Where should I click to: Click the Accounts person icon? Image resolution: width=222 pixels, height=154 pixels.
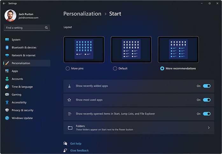click(x=7, y=79)
